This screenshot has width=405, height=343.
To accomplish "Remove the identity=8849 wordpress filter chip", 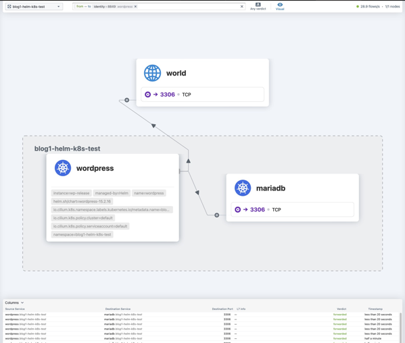I will 135,7.
